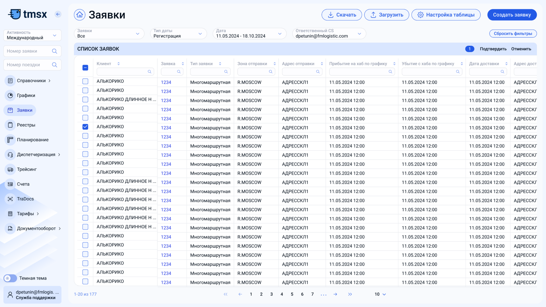Open Реестры in the sidebar menu

26,125
